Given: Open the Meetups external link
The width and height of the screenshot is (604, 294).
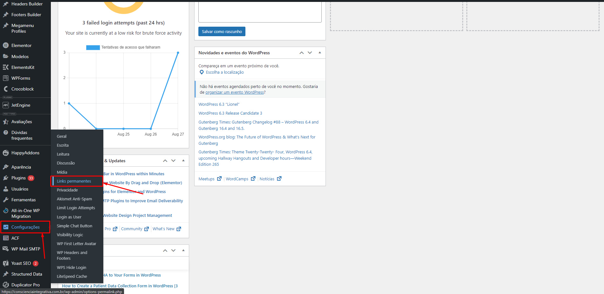Looking at the screenshot, I should coord(210,179).
